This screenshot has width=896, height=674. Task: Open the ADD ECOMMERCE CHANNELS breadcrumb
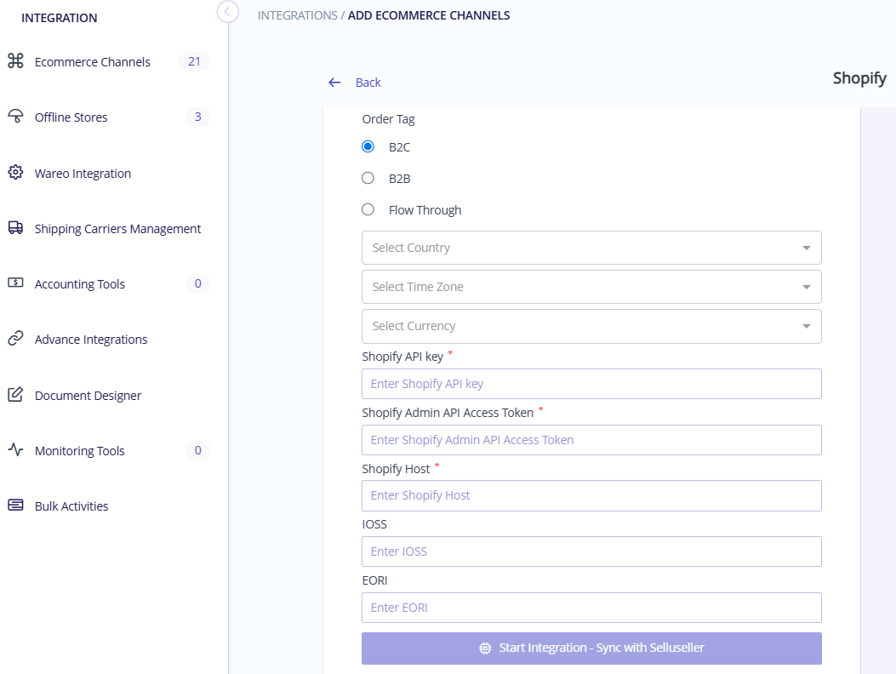pyautogui.click(x=429, y=14)
